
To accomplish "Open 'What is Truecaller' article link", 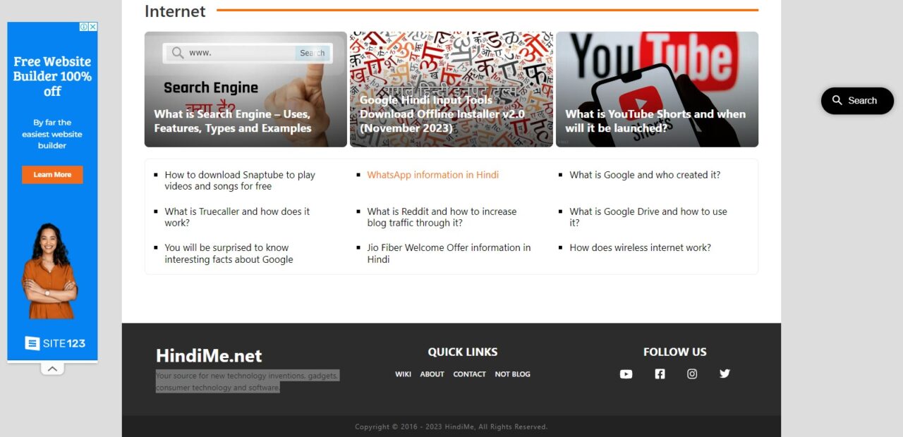I will (x=237, y=217).
